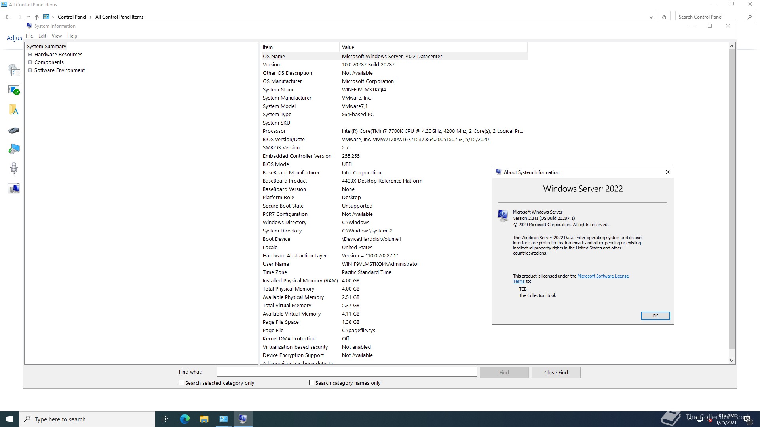Image resolution: width=760 pixels, height=427 pixels.
Task: Click Task View icon on taskbar
Action: click(165, 419)
